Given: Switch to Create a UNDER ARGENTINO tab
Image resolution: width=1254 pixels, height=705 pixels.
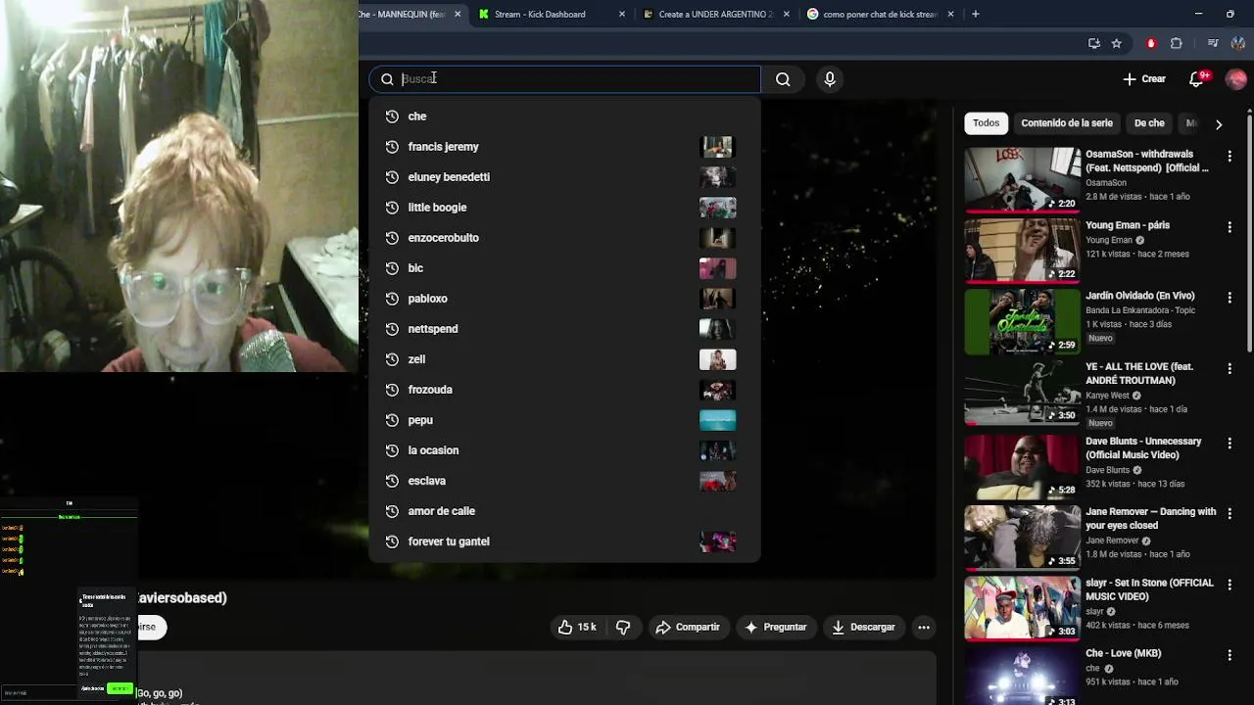Looking at the screenshot, I should pos(715,14).
